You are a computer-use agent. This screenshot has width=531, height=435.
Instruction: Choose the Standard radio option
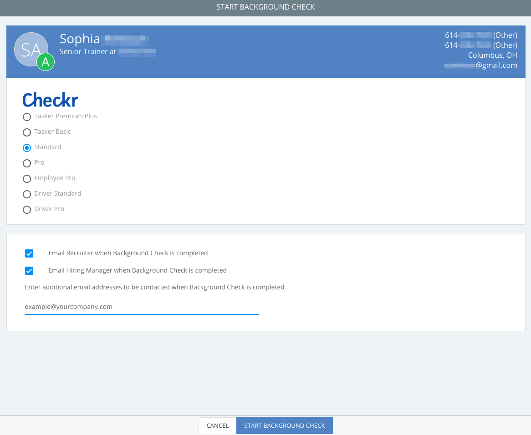tap(27, 148)
